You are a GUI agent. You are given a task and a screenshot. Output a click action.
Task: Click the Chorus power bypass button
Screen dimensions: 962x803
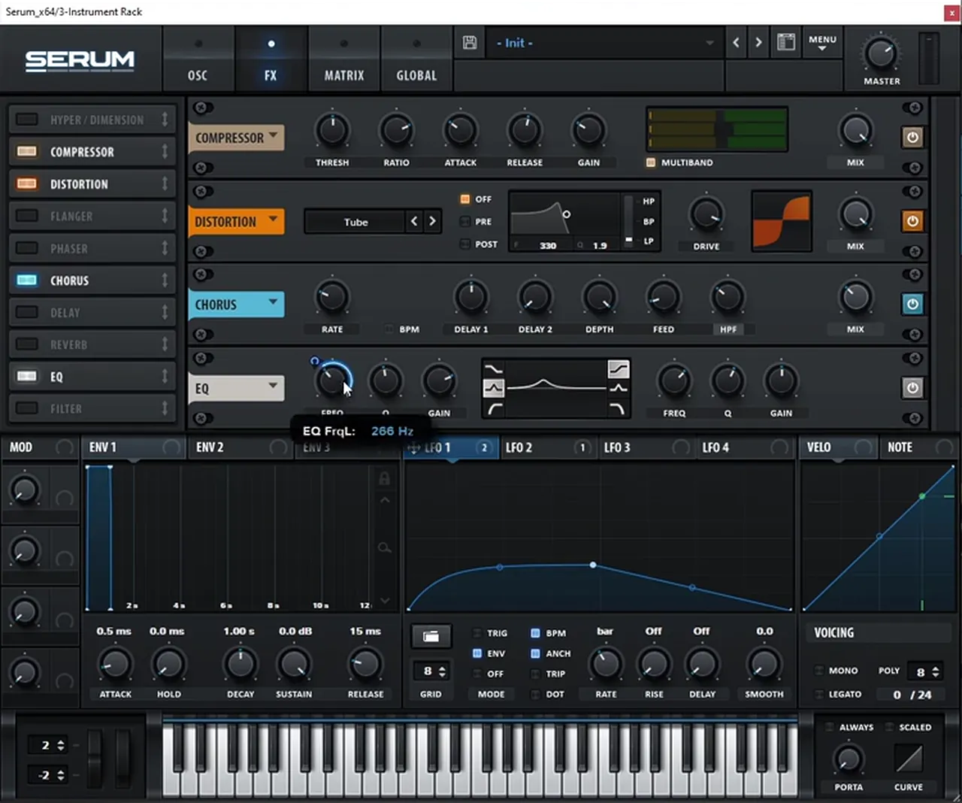pos(912,305)
